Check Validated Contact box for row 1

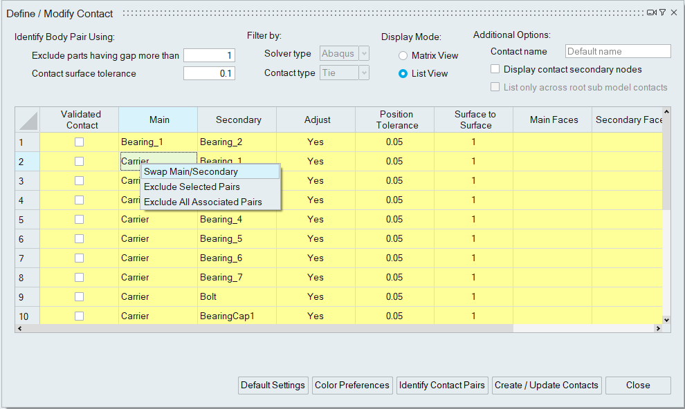point(80,142)
